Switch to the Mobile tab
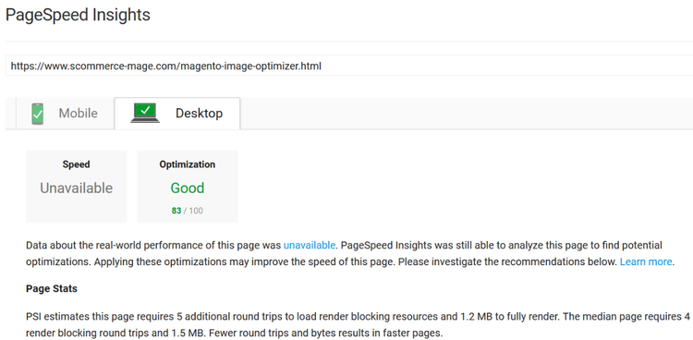This screenshot has width=693, height=340. (65, 114)
